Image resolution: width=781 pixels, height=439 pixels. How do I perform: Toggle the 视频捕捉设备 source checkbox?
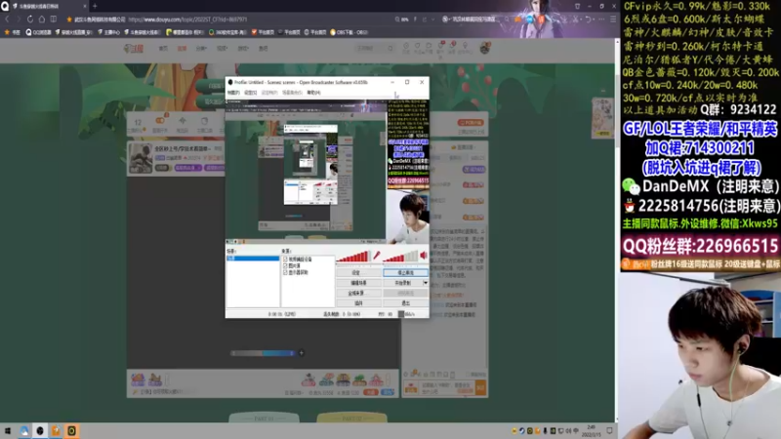pyautogui.click(x=285, y=259)
